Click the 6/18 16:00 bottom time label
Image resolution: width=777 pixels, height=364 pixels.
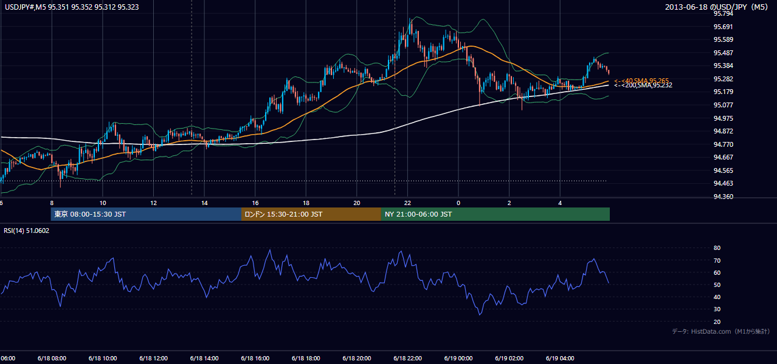[255, 359]
